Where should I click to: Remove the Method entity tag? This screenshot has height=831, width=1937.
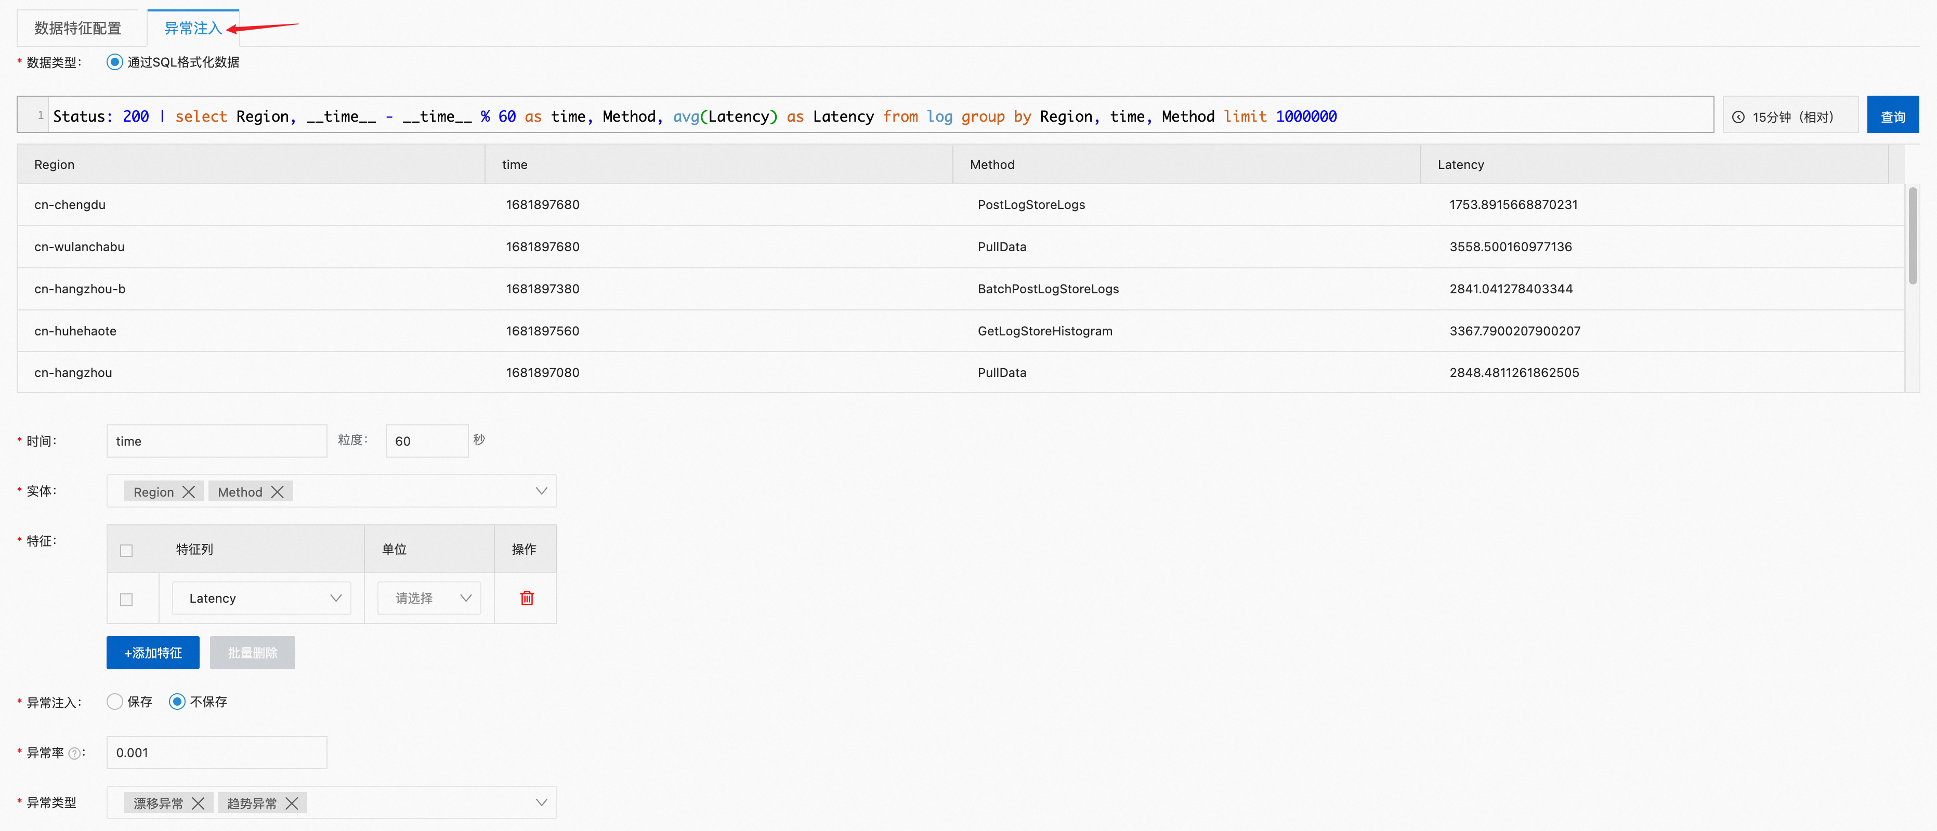pos(278,492)
